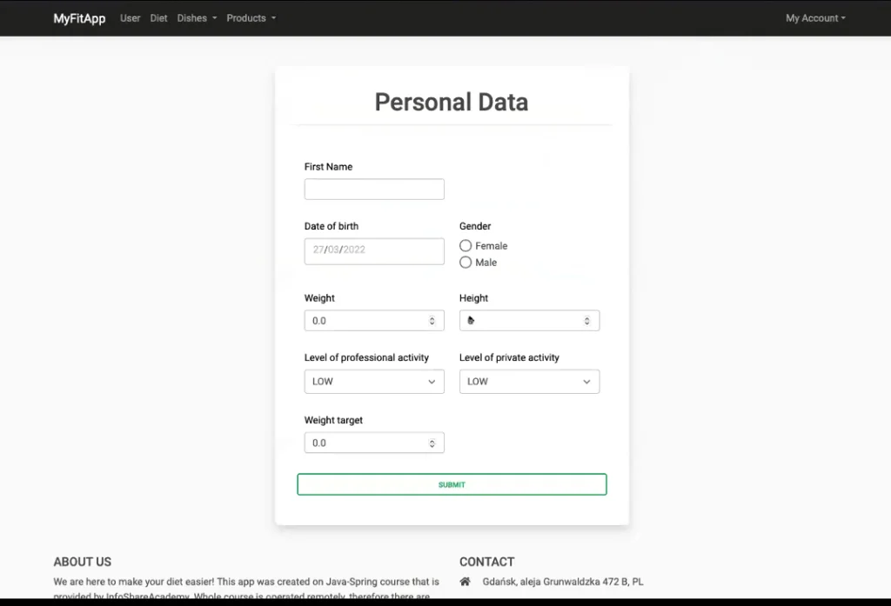Image resolution: width=891 pixels, height=606 pixels.
Task: Click into the Weight number field
Action: tap(374, 320)
